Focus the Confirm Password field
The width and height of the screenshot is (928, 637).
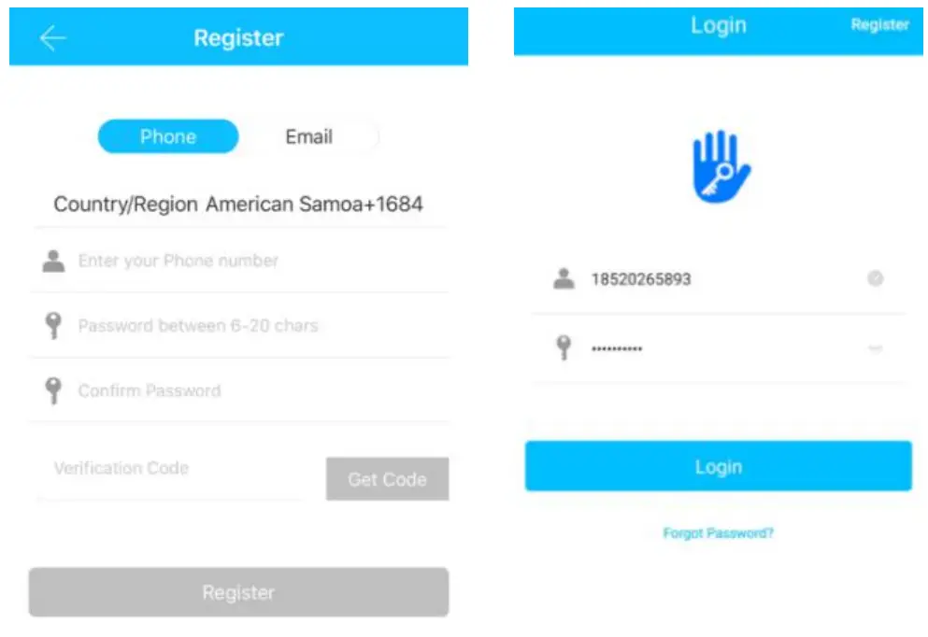tap(238, 390)
